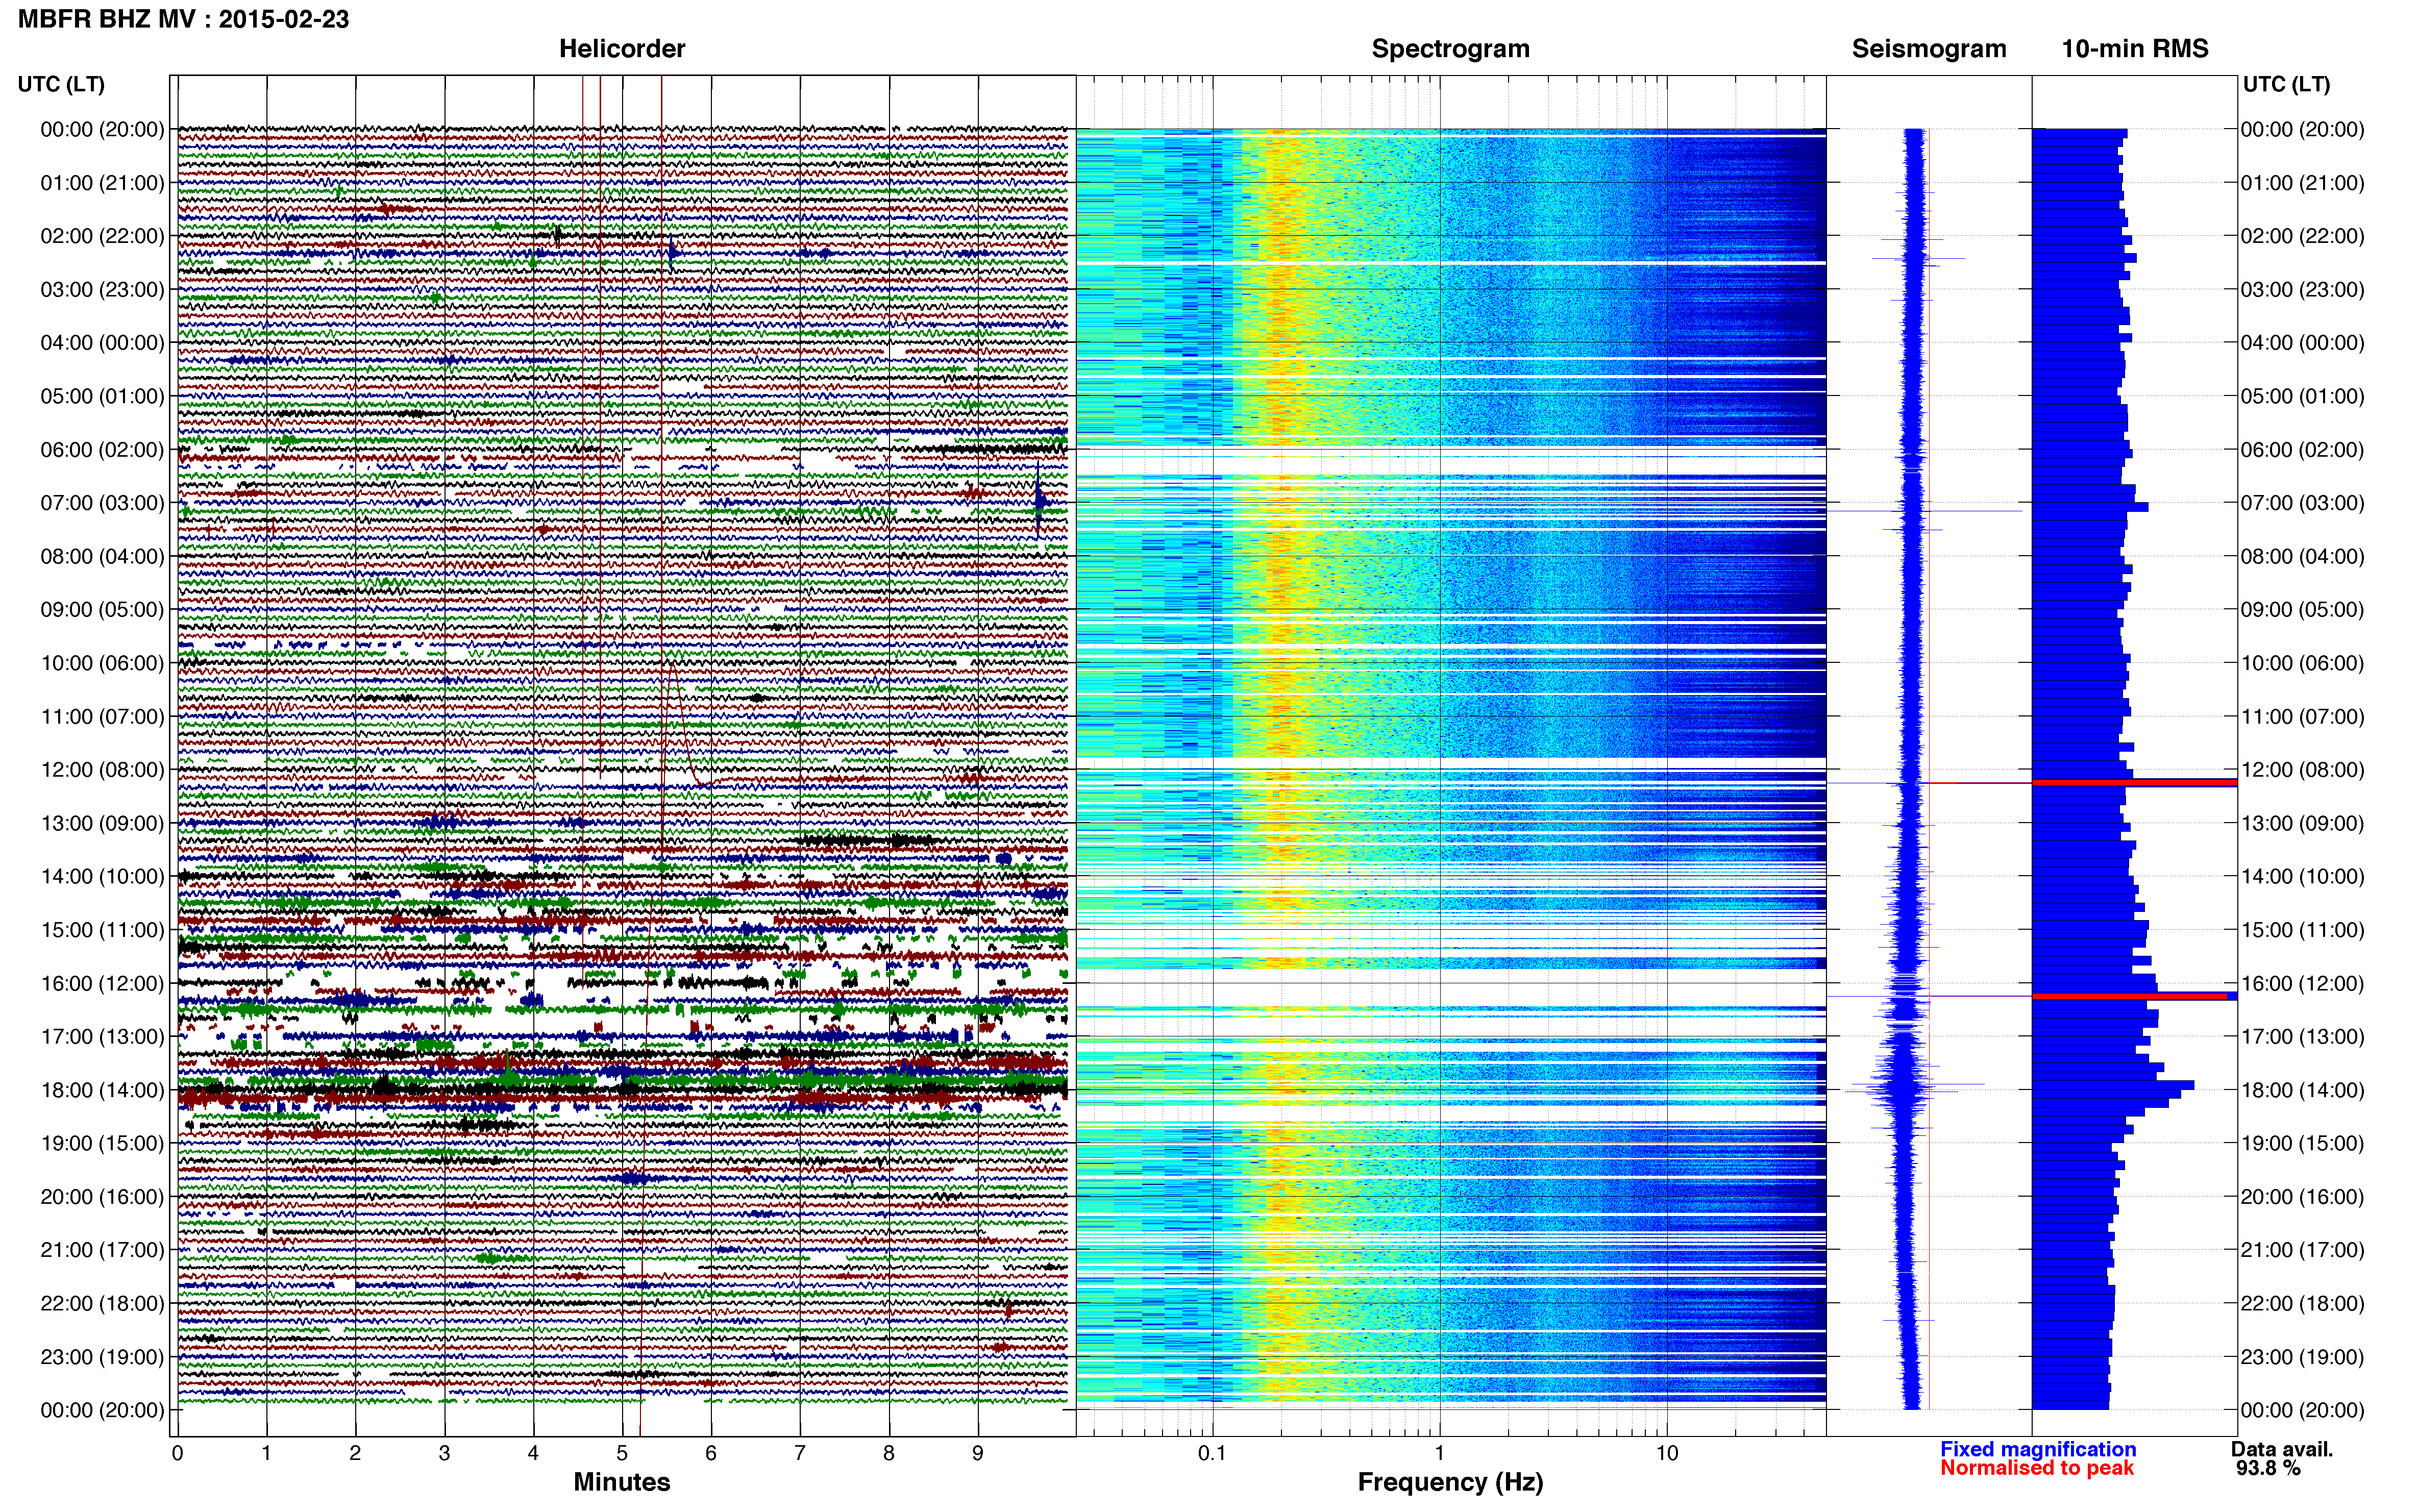
Task: Click the 'Data avail.' label
Action: pos(2282,1449)
